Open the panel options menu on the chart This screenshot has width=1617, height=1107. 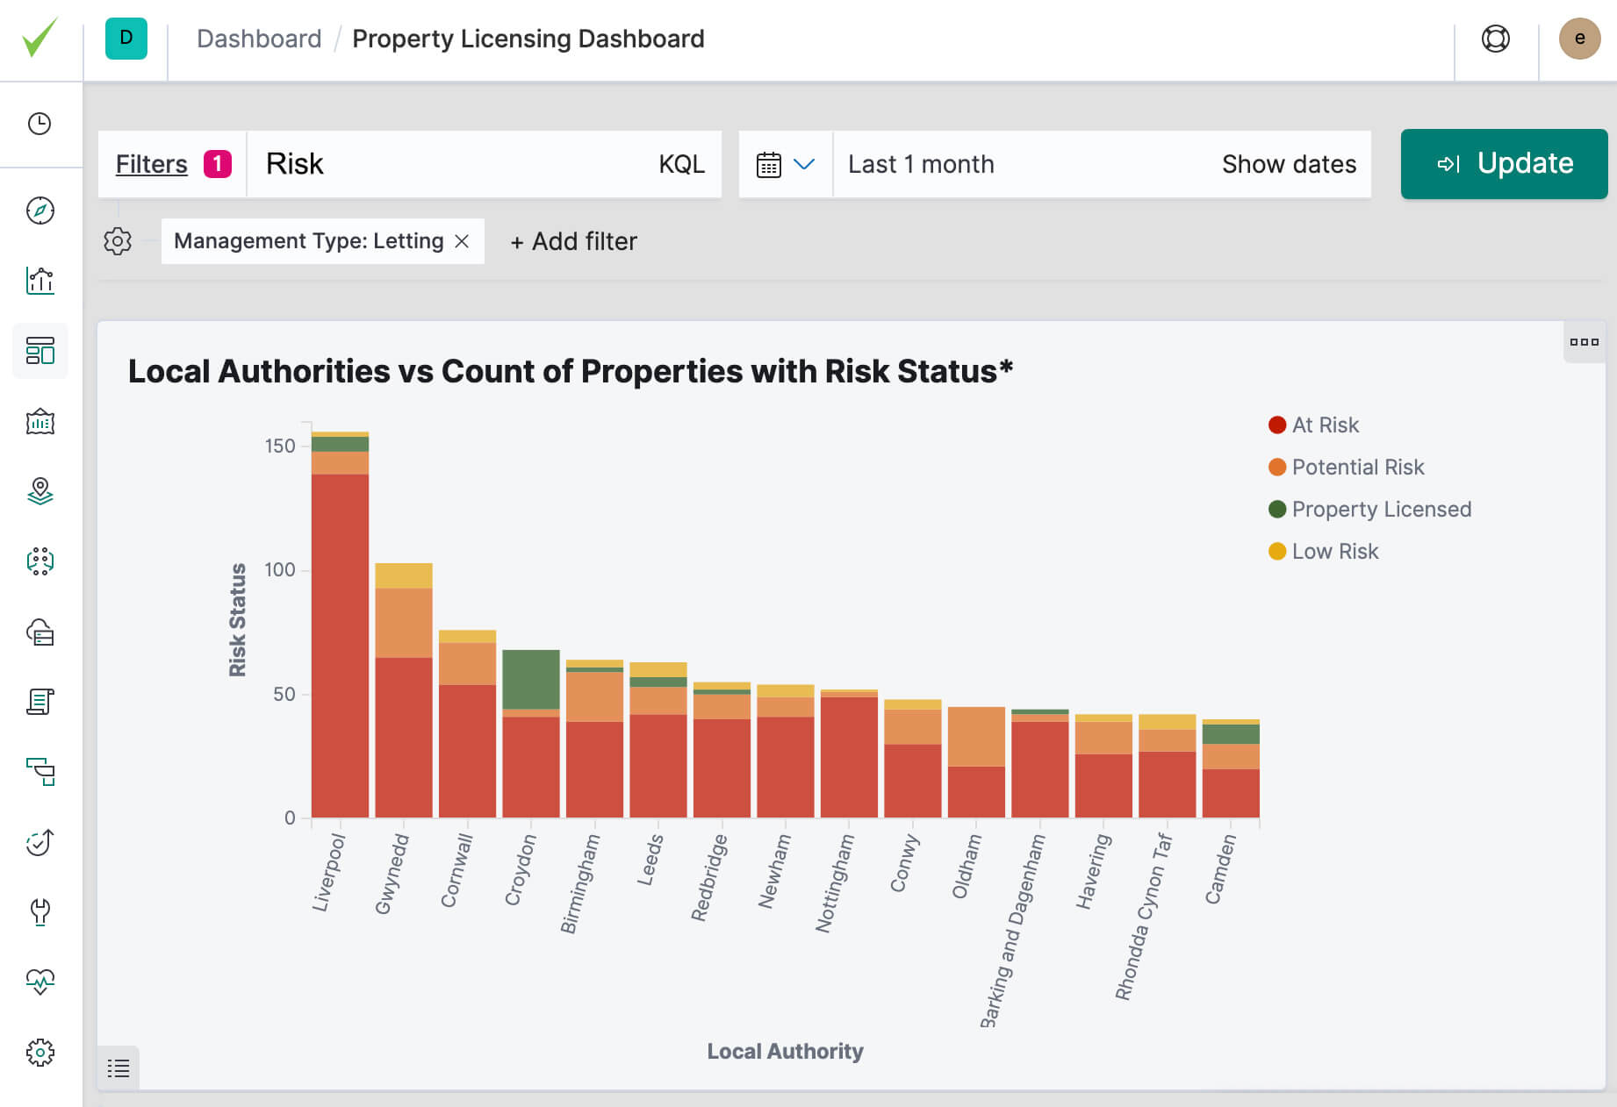tap(1584, 343)
